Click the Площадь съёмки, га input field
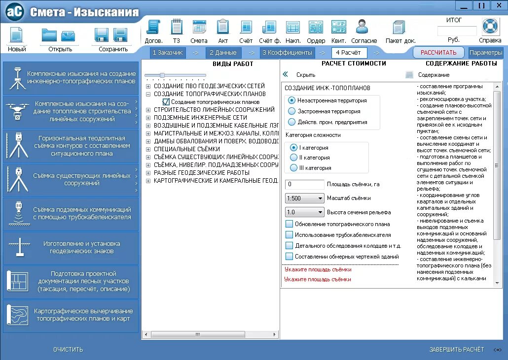 click(x=304, y=184)
